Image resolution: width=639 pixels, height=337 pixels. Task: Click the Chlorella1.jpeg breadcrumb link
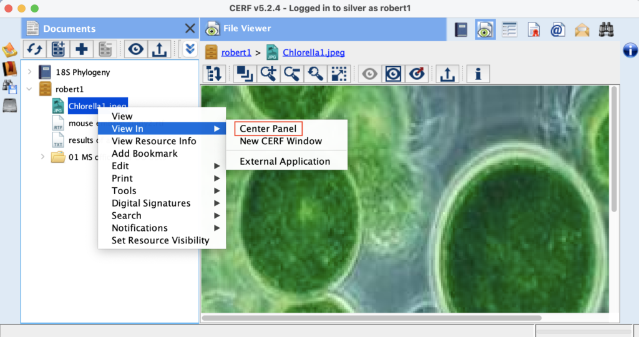tap(313, 52)
